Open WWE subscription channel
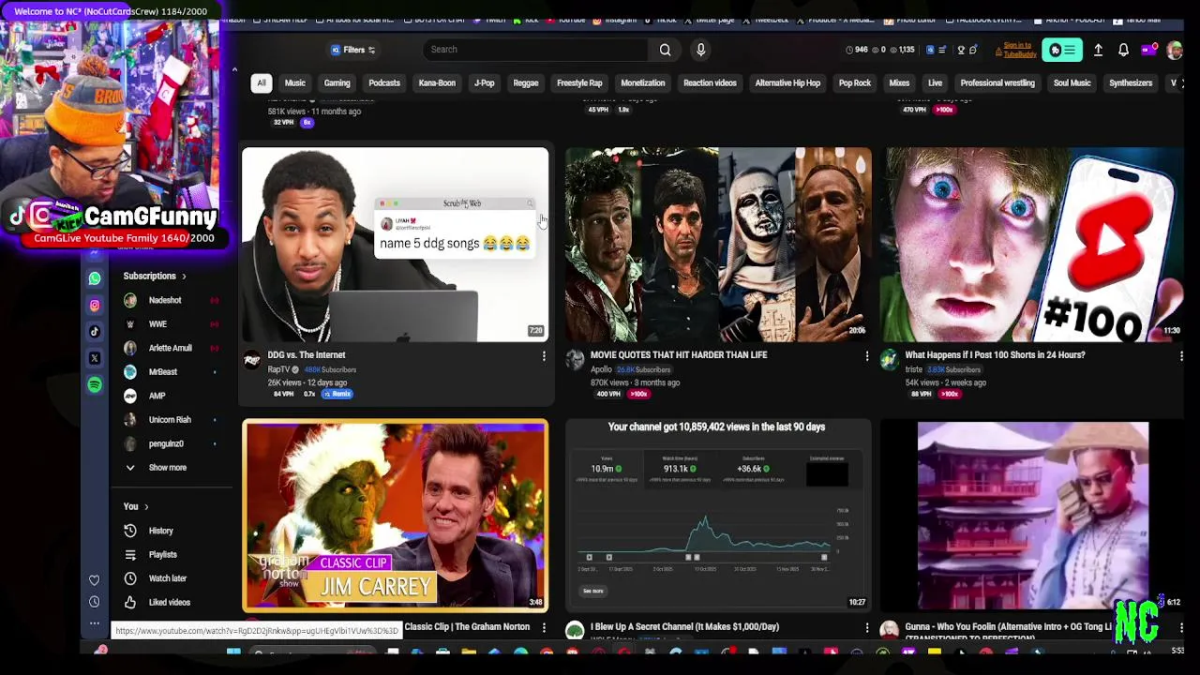 [157, 324]
